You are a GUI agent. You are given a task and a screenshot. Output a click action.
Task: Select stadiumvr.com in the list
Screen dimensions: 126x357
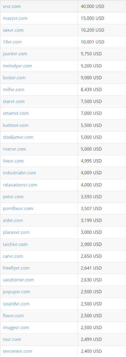18,137
